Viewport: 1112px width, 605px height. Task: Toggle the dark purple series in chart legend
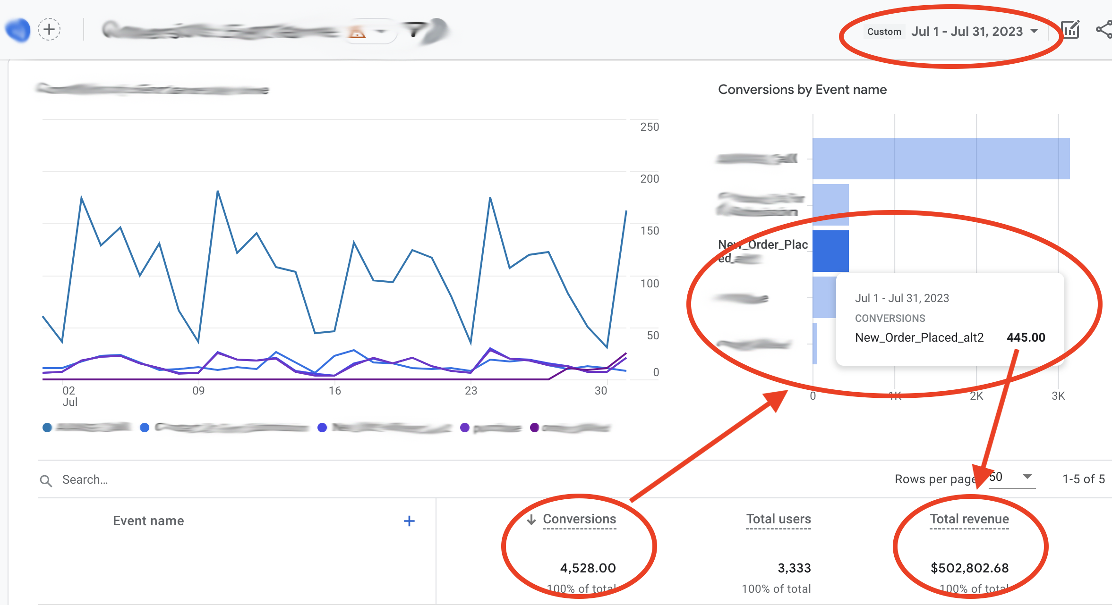[x=534, y=428]
